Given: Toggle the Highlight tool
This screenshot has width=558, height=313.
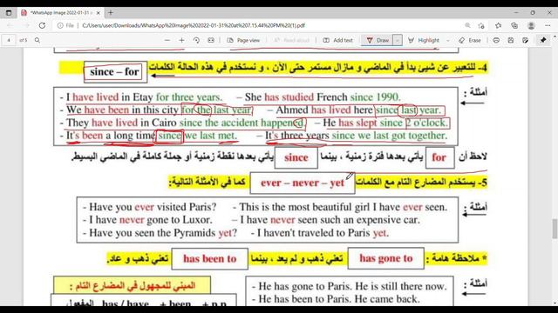Looking at the screenshot, I should [424, 41].
